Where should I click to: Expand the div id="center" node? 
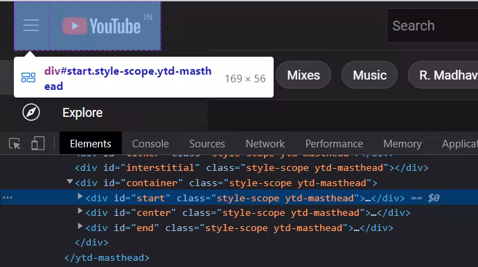tap(80, 211)
